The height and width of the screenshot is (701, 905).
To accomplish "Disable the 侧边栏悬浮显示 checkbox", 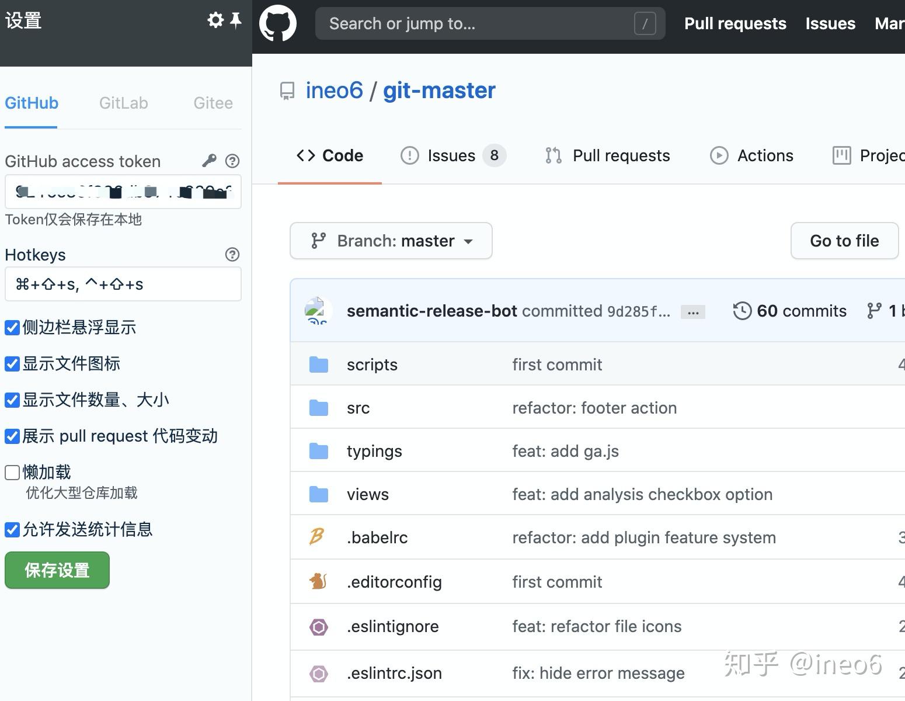I will coord(12,327).
